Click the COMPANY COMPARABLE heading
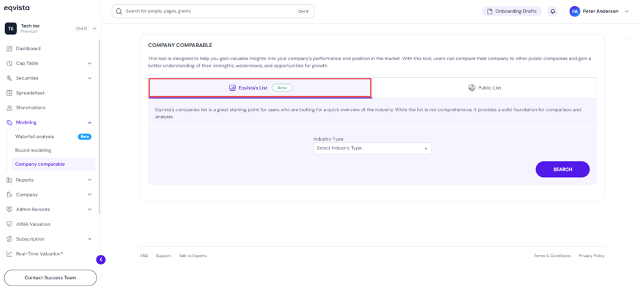 pos(180,46)
